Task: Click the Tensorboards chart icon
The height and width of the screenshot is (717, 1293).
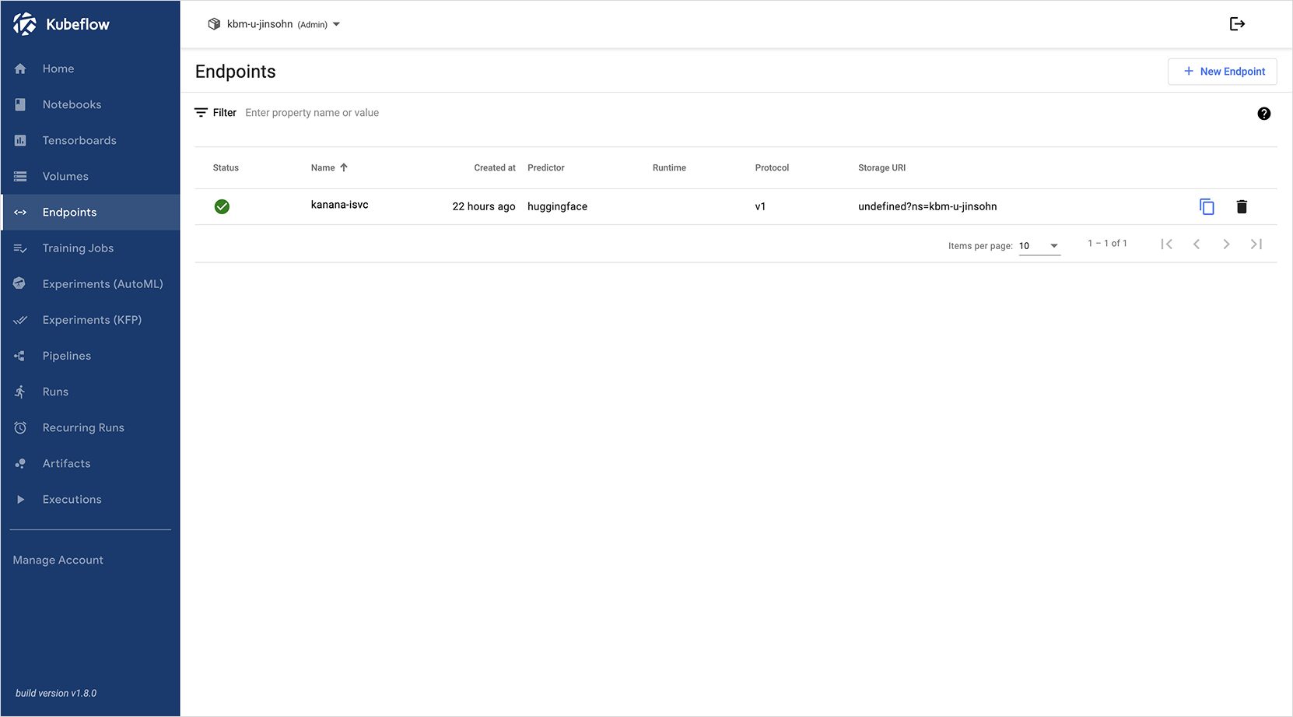Action: tap(20, 140)
